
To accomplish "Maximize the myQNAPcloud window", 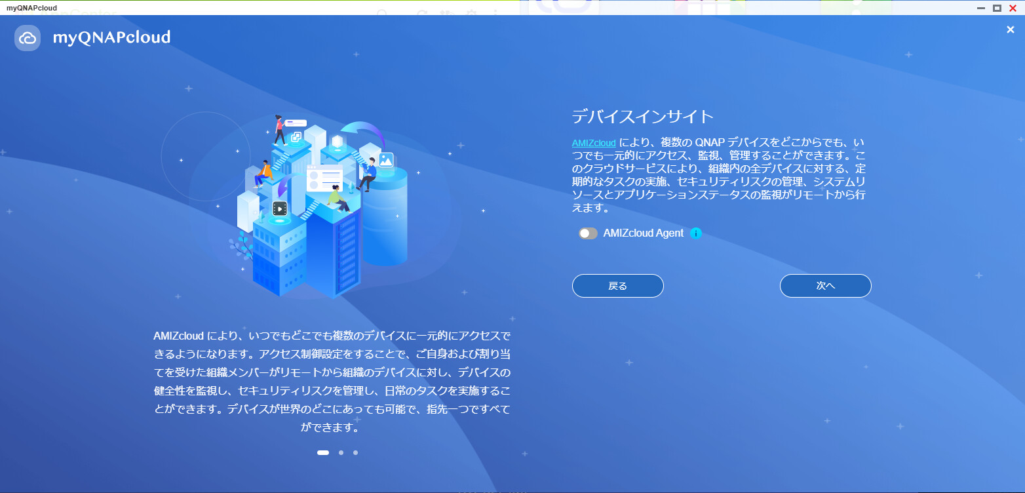I will pyautogui.click(x=997, y=8).
